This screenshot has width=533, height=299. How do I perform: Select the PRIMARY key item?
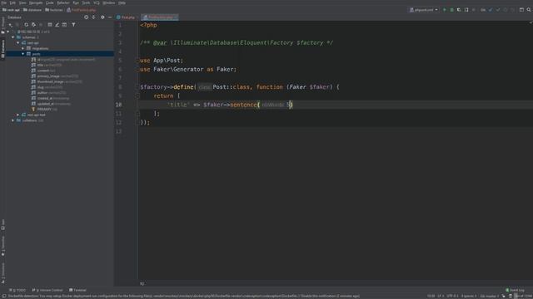tap(44, 109)
